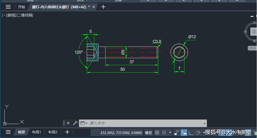Click the 上 face of the ViewCube
This screenshot has height=138, width=257.
click(x=254, y=31)
